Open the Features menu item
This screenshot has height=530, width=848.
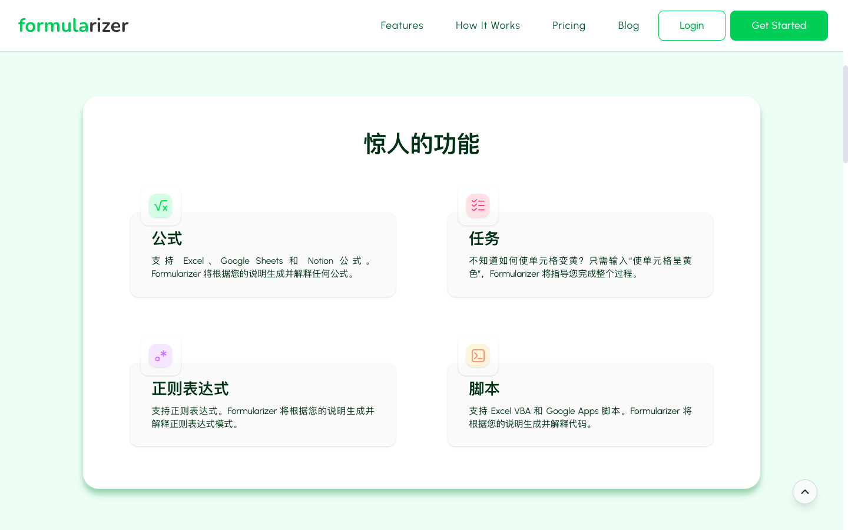coord(402,25)
